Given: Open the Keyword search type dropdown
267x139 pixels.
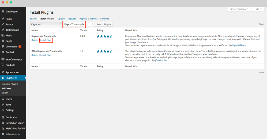Looking at the screenshot, I should coord(46,24).
